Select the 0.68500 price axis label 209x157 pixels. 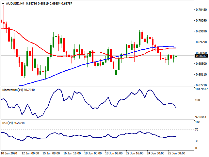pyautogui.click(x=201, y=64)
